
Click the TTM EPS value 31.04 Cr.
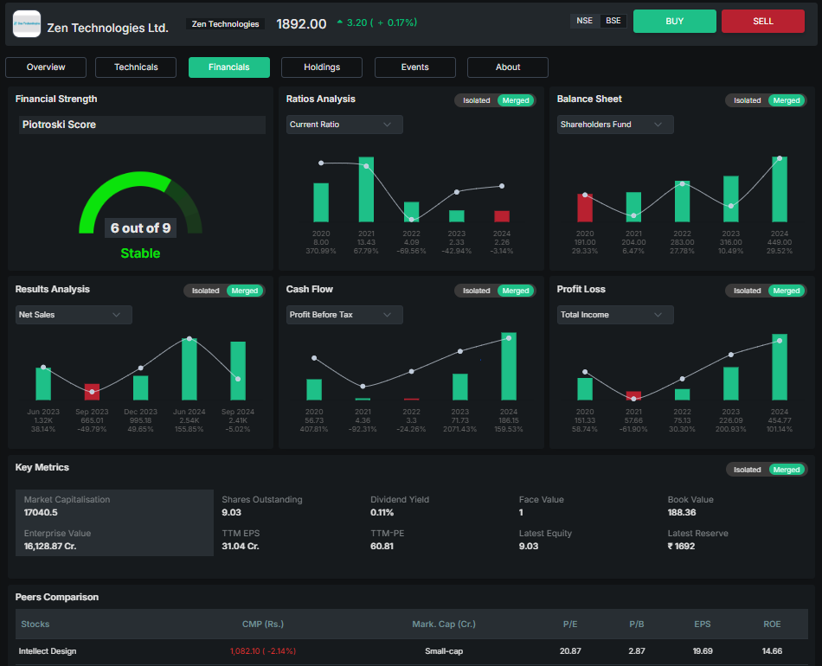click(x=240, y=546)
